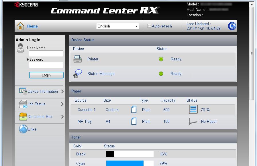The width and height of the screenshot is (257, 166).
Task: Click the Paper section header
Action: pyautogui.click(x=153, y=92)
